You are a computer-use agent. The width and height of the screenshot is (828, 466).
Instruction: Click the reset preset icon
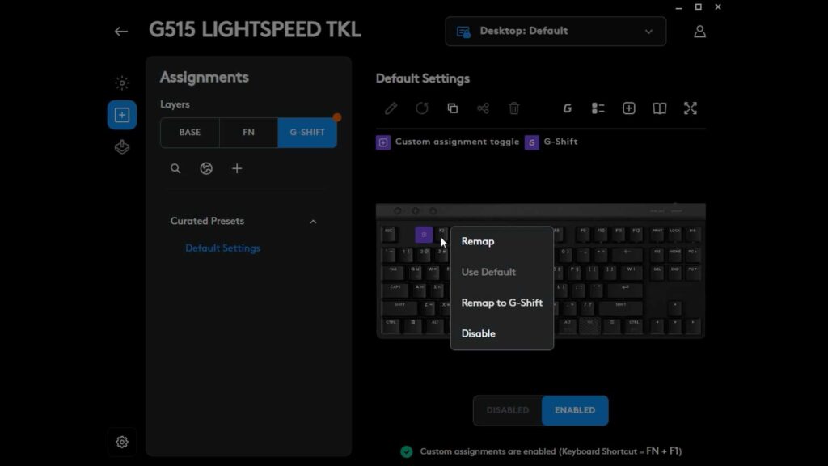[421, 108]
